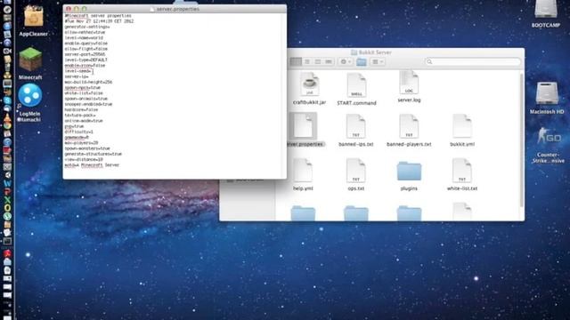Click the server.properties window title

point(178,9)
